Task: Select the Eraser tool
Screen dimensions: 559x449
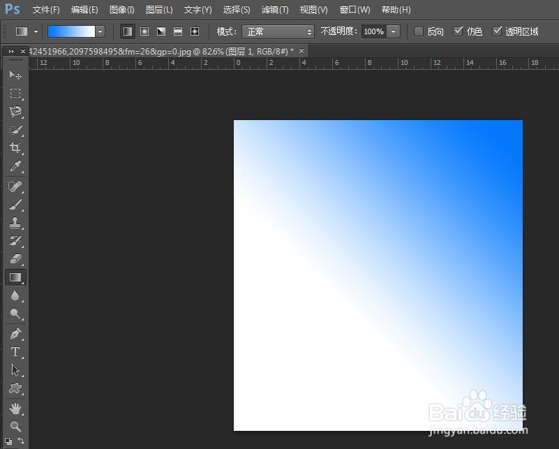Action: point(15,259)
